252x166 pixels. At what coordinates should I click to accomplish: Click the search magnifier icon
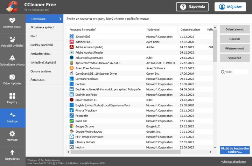coord(223,72)
